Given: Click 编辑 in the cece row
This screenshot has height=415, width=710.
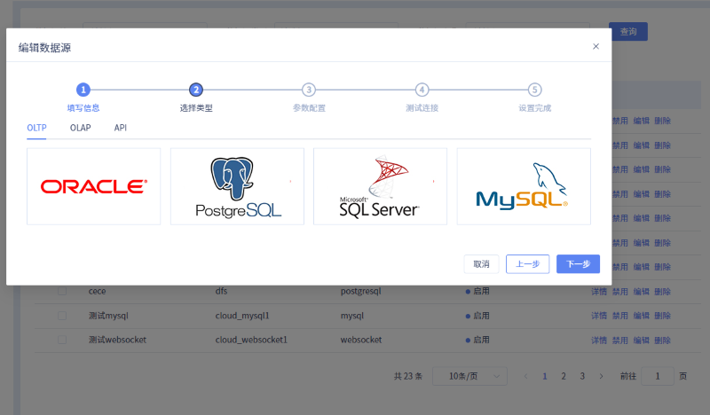Looking at the screenshot, I should pos(641,292).
